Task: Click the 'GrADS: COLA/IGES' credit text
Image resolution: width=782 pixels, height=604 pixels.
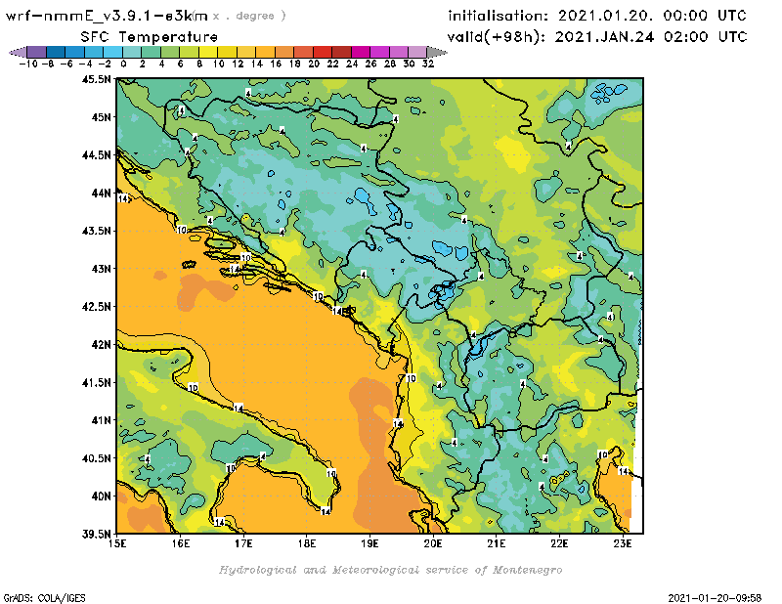Action: [44, 597]
